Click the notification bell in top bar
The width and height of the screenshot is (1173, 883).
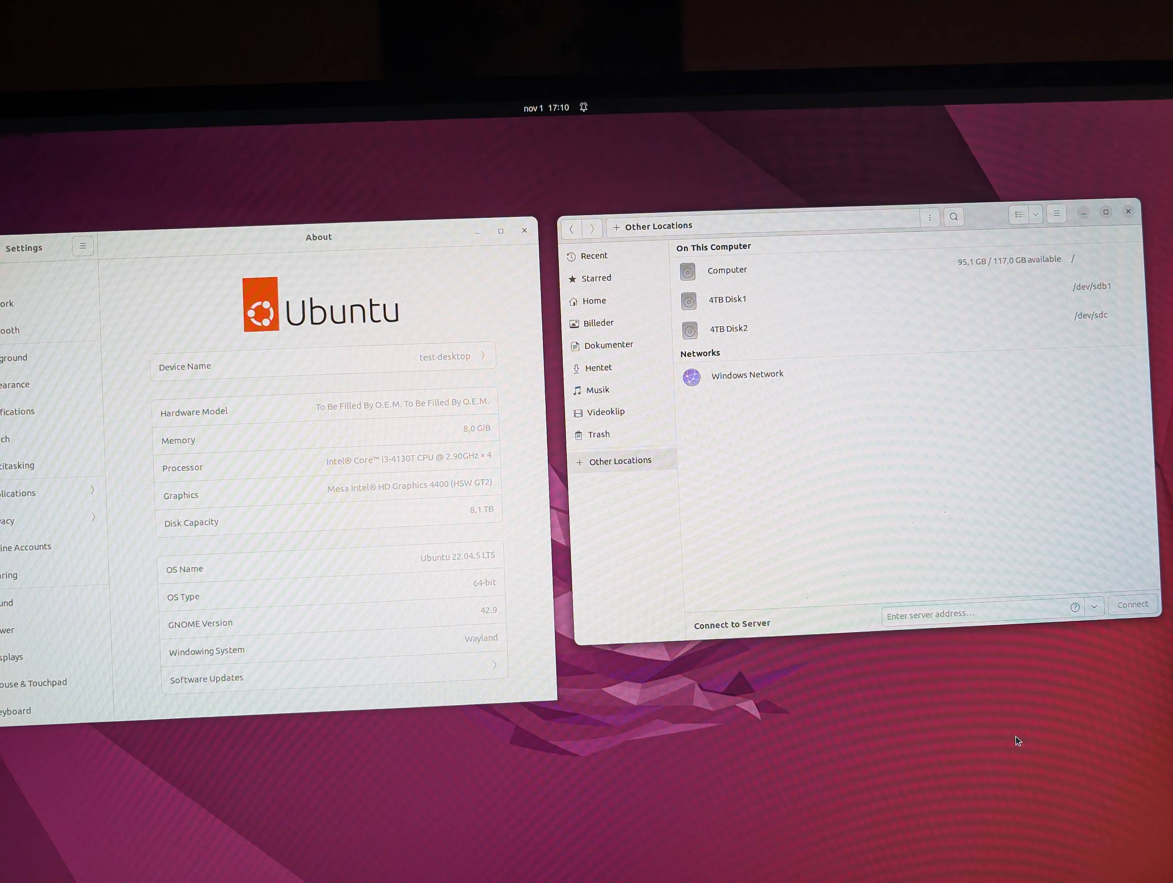coord(583,107)
